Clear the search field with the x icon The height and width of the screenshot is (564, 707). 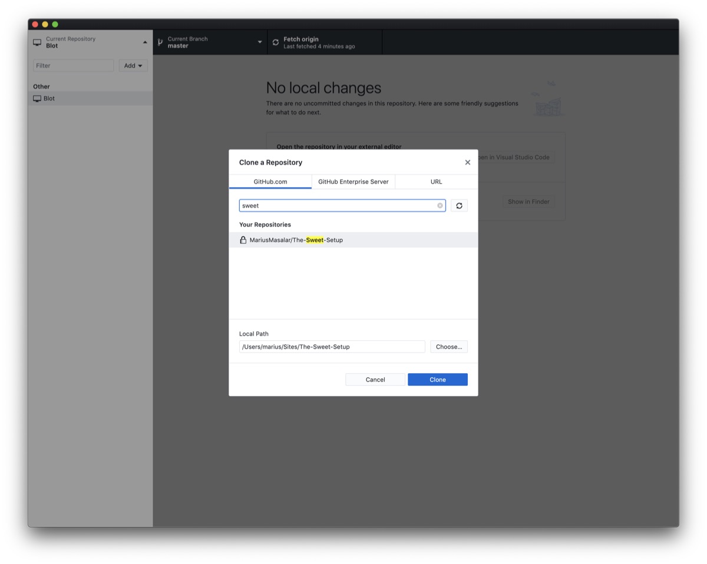click(440, 205)
